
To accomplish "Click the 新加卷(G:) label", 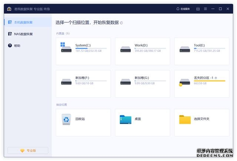I will [142, 78].
